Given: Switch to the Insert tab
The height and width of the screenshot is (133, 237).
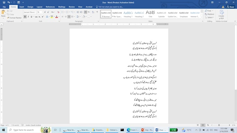Looking at the screenshot, I should click(22, 7).
